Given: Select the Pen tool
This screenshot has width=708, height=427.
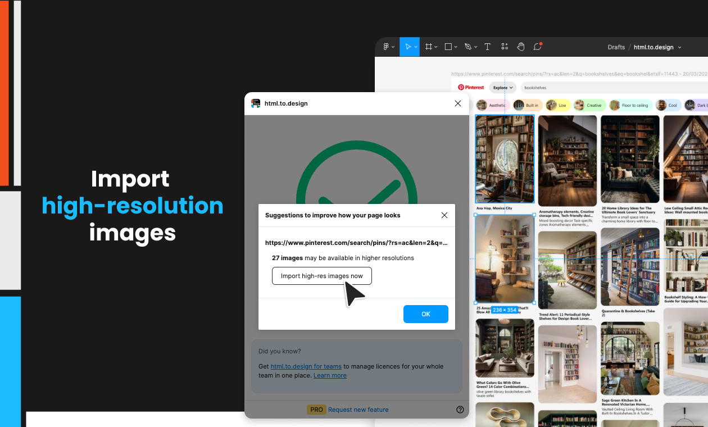Looking at the screenshot, I should click(x=468, y=47).
